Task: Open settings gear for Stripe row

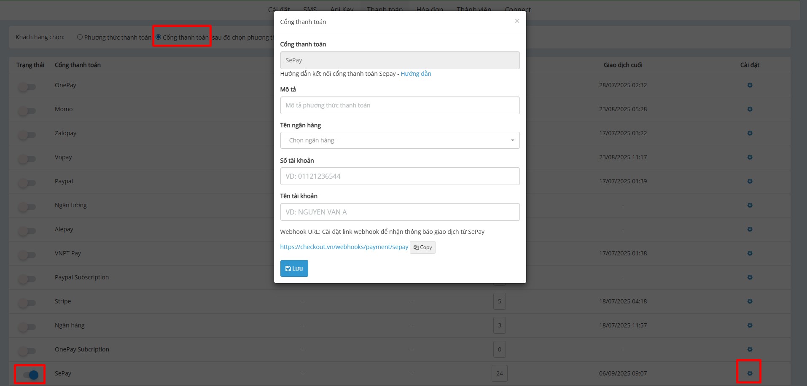Action: [x=750, y=301]
